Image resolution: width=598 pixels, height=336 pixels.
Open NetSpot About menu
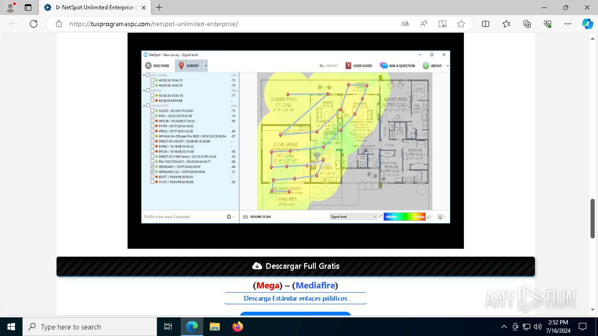click(x=433, y=66)
